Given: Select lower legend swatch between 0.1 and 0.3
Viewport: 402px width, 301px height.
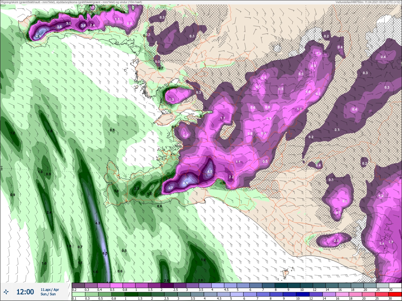Looking at the screenshot, I should 79,295.
